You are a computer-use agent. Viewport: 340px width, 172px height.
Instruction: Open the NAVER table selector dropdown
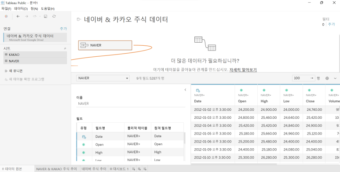point(103,78)
